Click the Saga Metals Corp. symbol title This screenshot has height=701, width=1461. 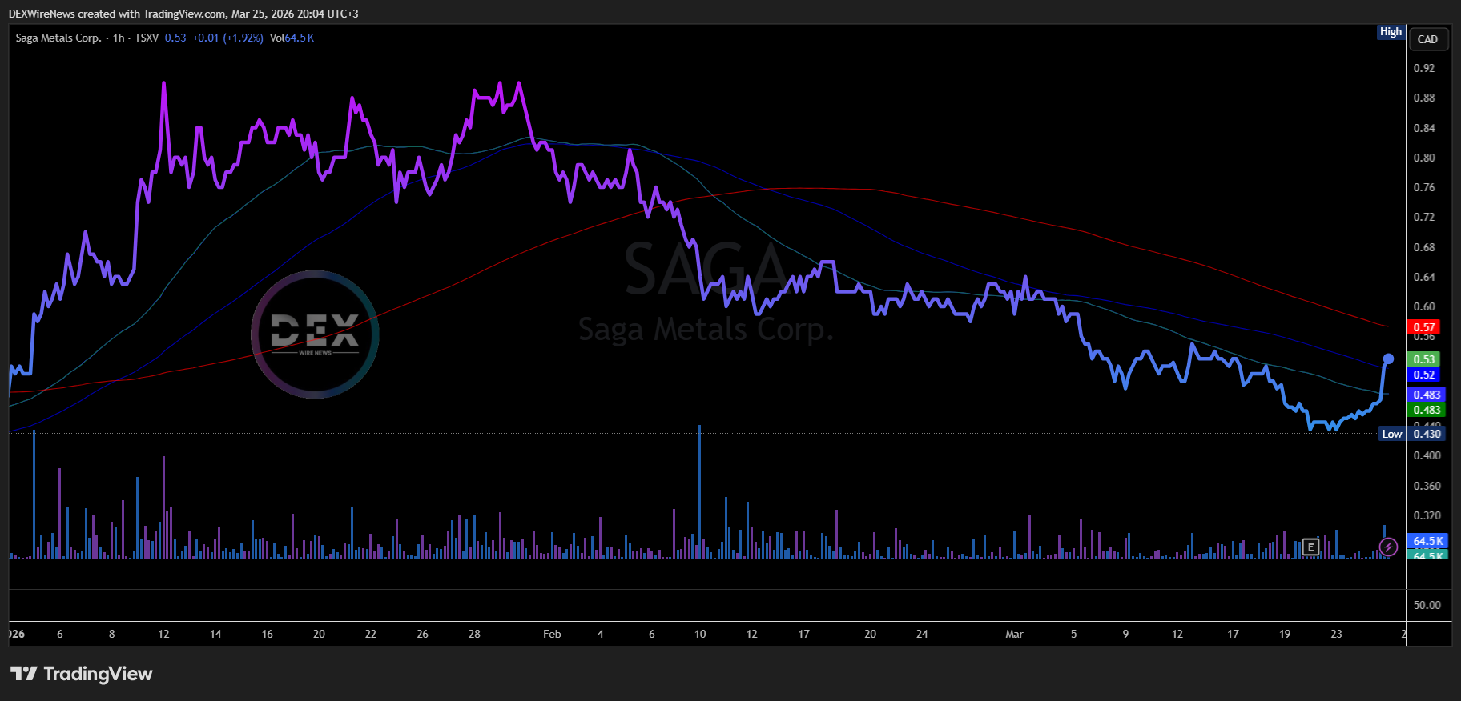pos(58,38)
